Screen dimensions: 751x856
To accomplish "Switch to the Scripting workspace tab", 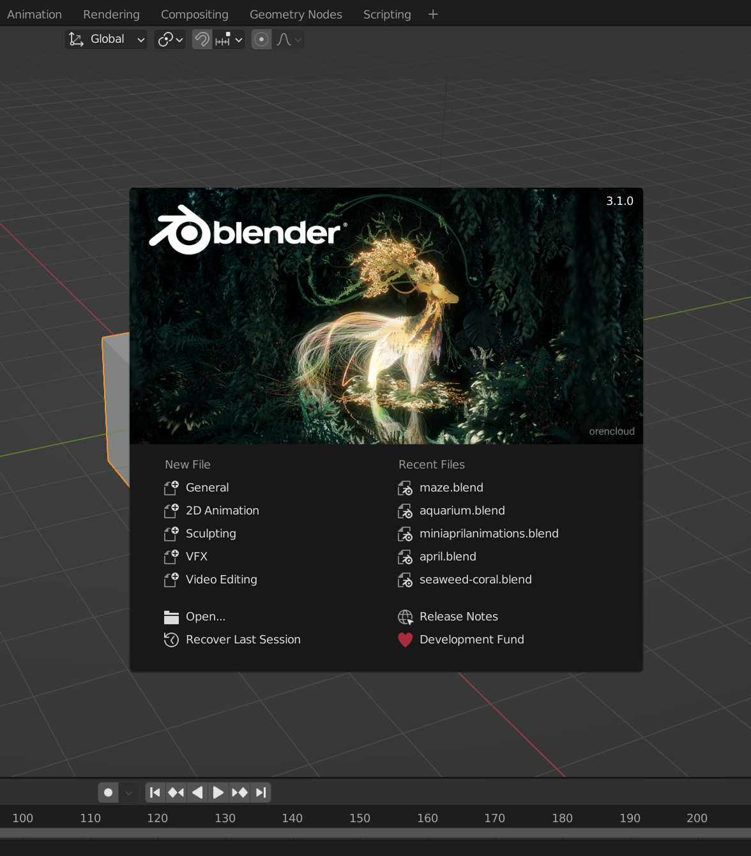I will coord(387,14).
